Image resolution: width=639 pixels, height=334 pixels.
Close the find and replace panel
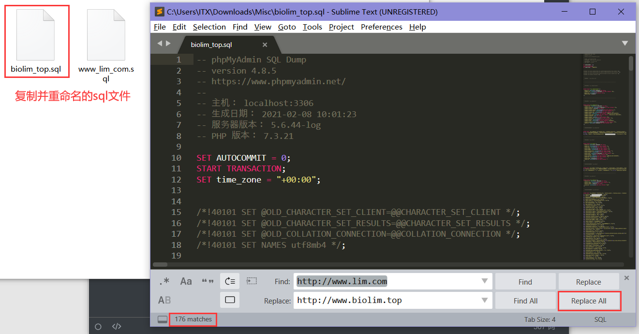point(627,278)
